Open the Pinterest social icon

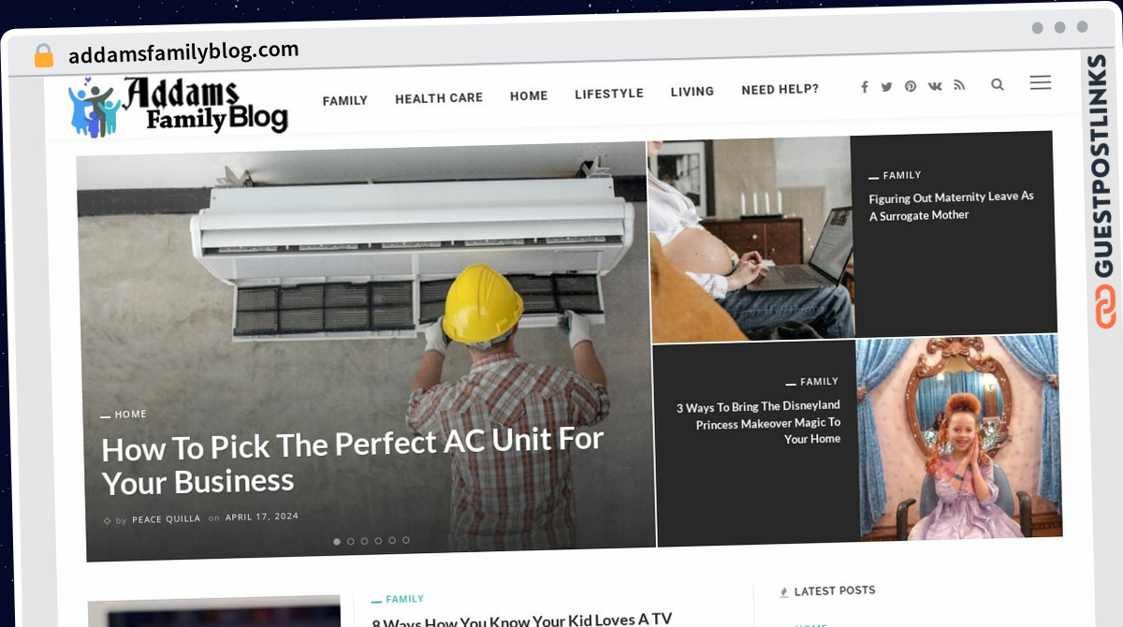(x=911, y=86)
